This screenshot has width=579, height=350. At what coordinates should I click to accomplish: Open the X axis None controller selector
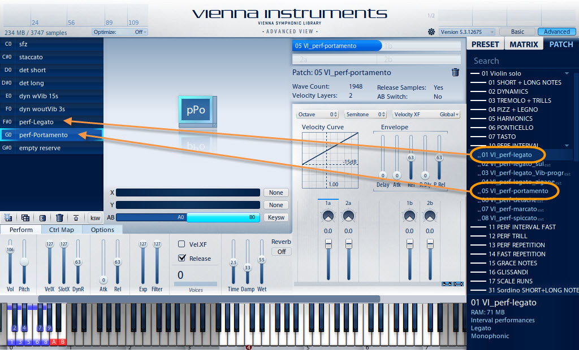pyautogui.click(x=276, y=193)
